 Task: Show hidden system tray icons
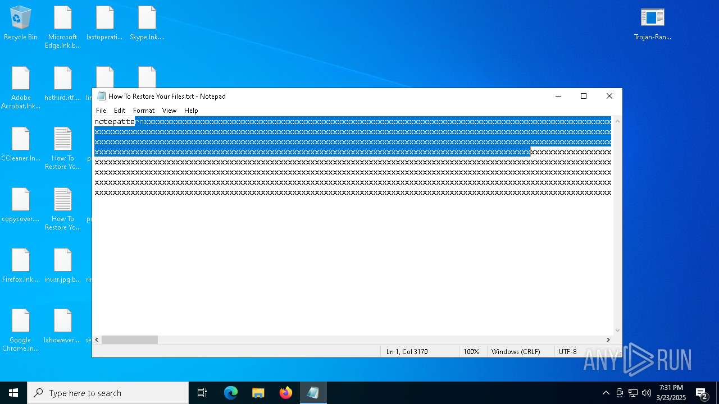pyautogui.click(x=606, y=393)
